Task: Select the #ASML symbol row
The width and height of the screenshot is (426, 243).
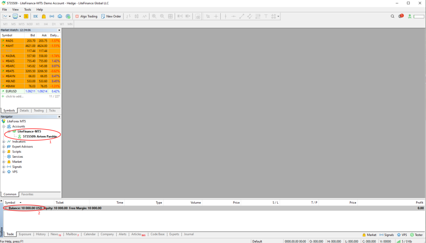Action: pos(30,56)
